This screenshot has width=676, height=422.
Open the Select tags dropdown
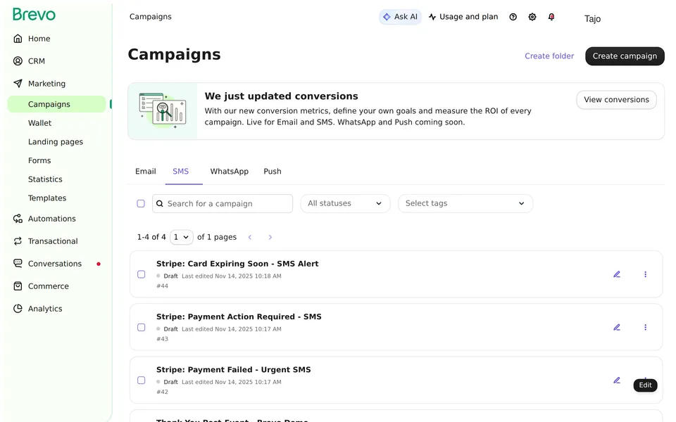click(x=465, y=204)
